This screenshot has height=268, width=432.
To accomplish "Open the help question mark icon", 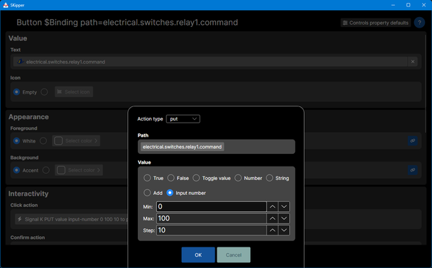I will (x=419, y=23).
